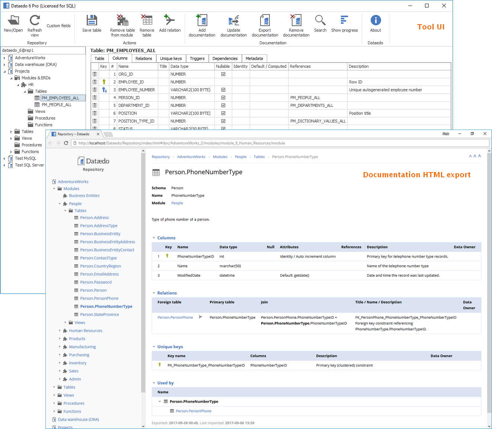Image resolution: width=492 pixels, height=429 pixels.
Task: Click the unique key icon in EMPLOYEE_NUMBER row
Action: [x=104, y=90]
